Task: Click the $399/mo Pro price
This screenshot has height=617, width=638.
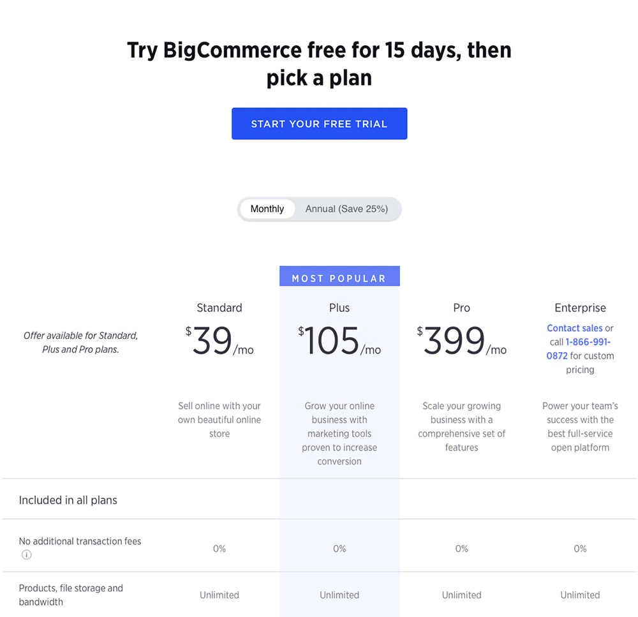Action: (461, 341)
